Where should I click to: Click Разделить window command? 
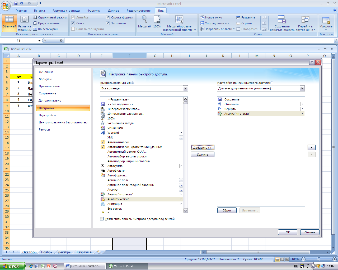click(246, 17)
